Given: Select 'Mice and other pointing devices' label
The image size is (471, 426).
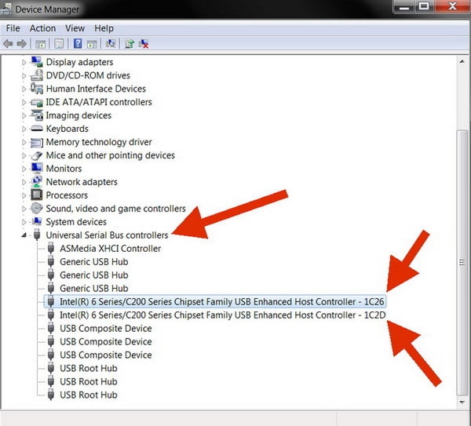Looking at the screenshot, I should tap(110, 155).
